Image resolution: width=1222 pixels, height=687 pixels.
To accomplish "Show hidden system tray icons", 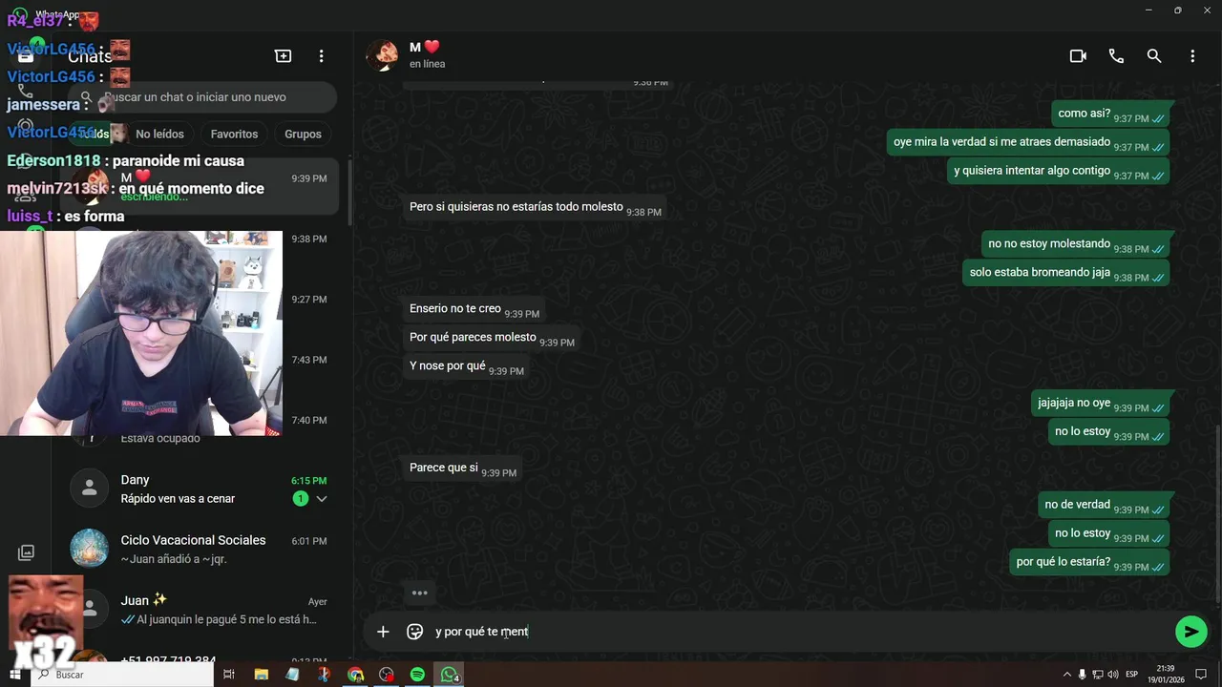I will pos(1067,675).
